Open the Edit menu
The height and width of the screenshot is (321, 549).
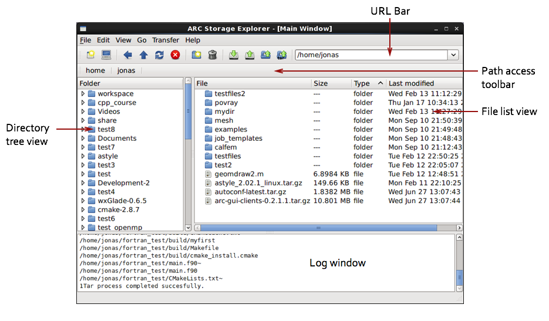103,40
